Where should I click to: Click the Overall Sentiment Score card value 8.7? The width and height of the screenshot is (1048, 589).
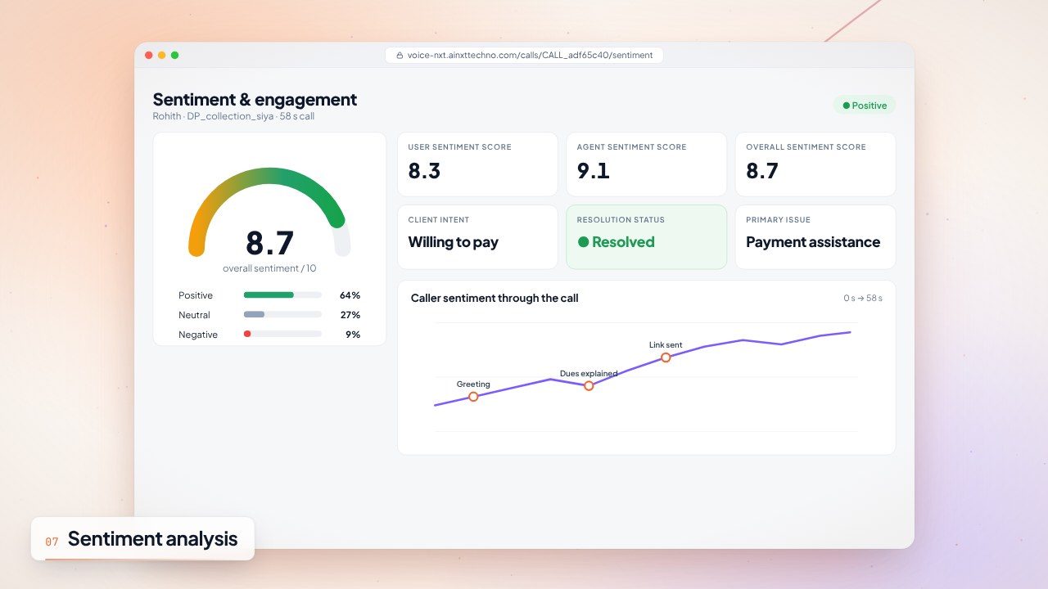pos(762,171)
